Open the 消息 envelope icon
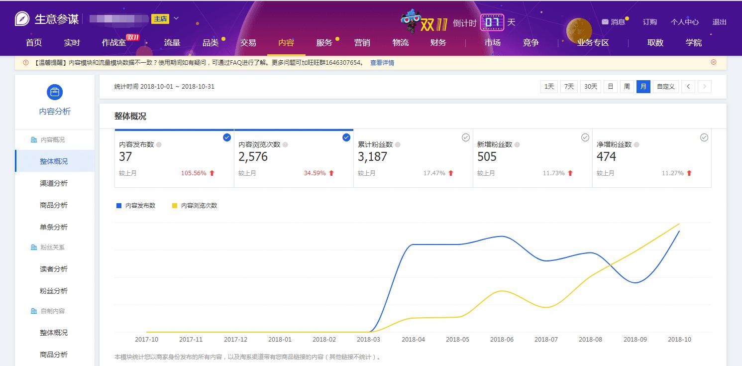The image size is (742, 366). tap(604, 21)
